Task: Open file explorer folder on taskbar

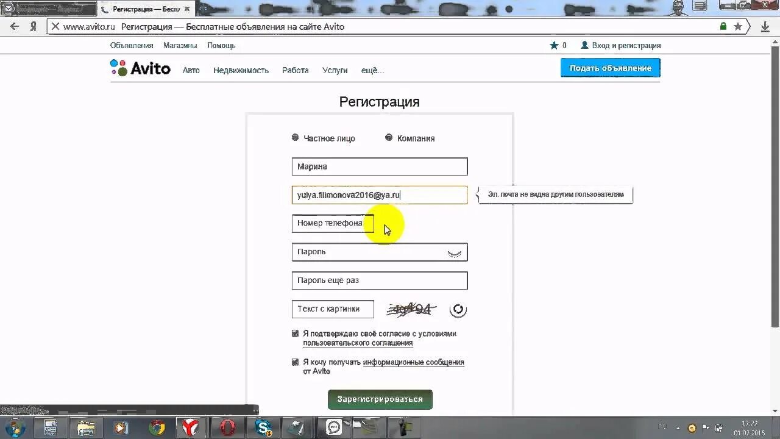Action: coord(86,427)
